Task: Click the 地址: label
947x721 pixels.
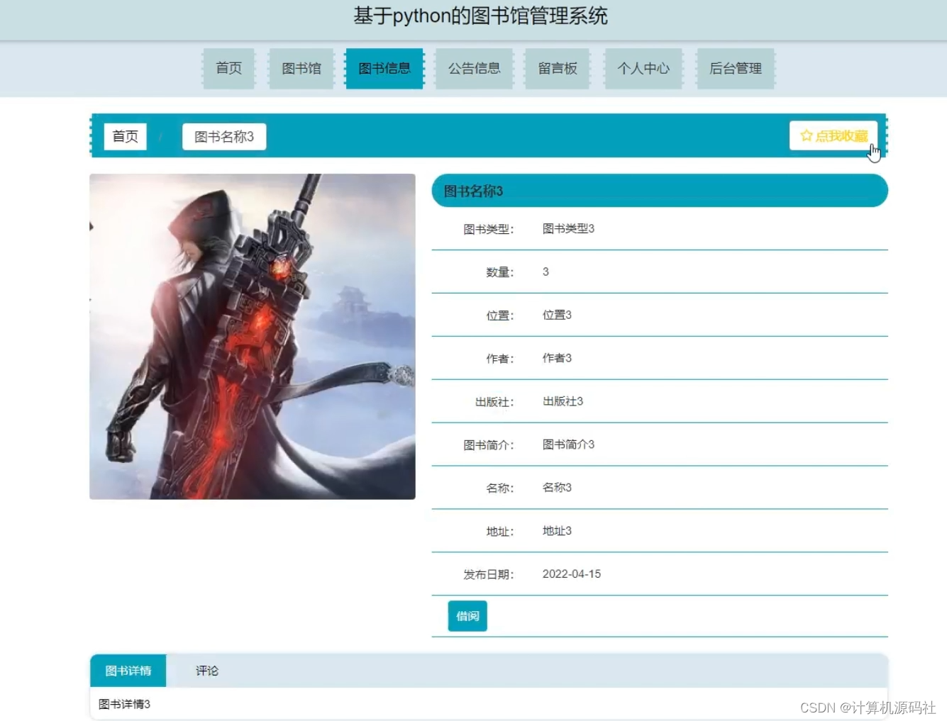Action: [500, 532]
